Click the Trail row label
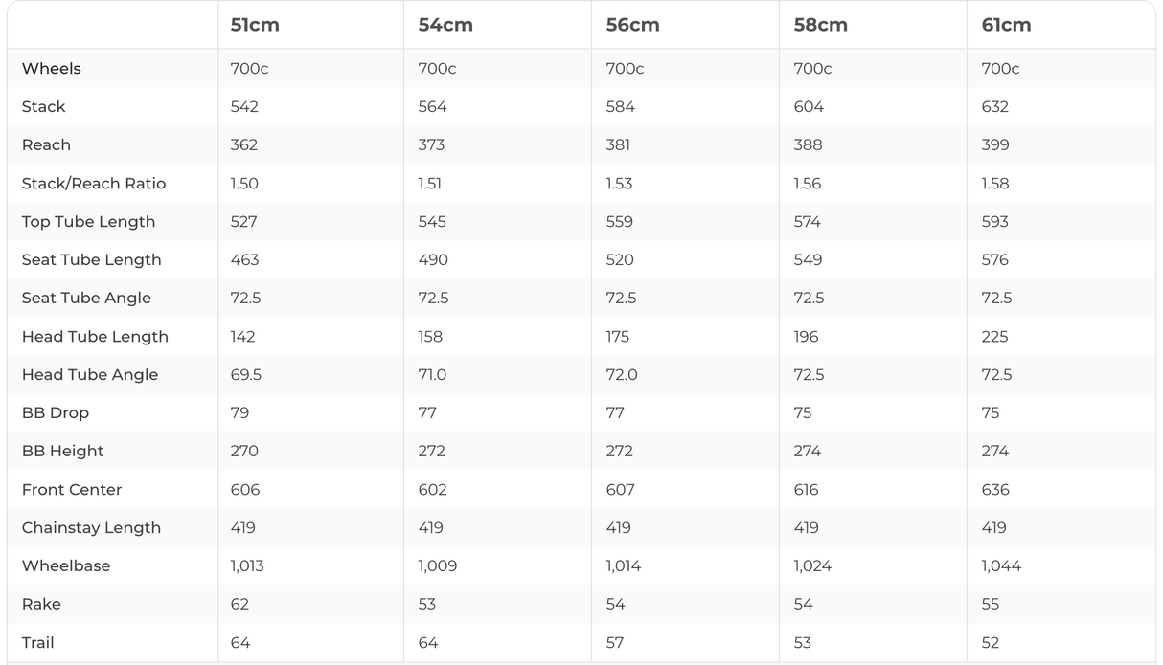 pos(38,643)
